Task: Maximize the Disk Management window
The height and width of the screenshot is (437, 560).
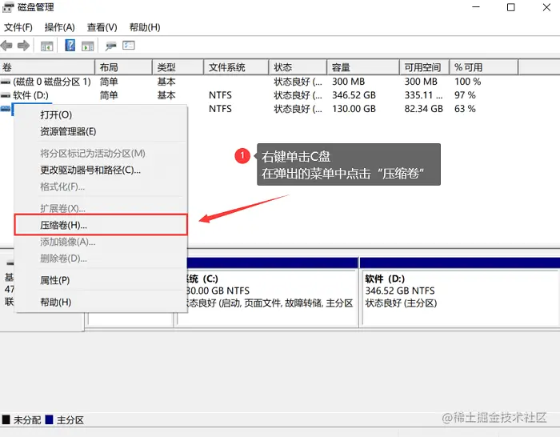Action: tap(510, 7)
